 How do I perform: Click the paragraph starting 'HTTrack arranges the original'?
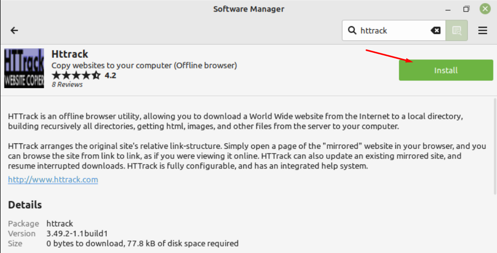pyautogui.click(x=247, y=156)
